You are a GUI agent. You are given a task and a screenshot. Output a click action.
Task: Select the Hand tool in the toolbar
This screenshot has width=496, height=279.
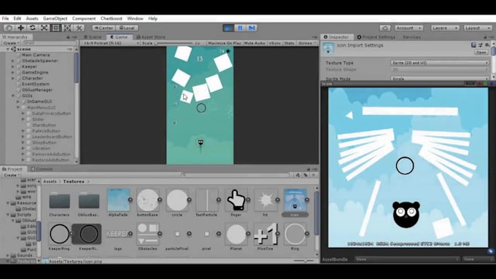point(9,28)
